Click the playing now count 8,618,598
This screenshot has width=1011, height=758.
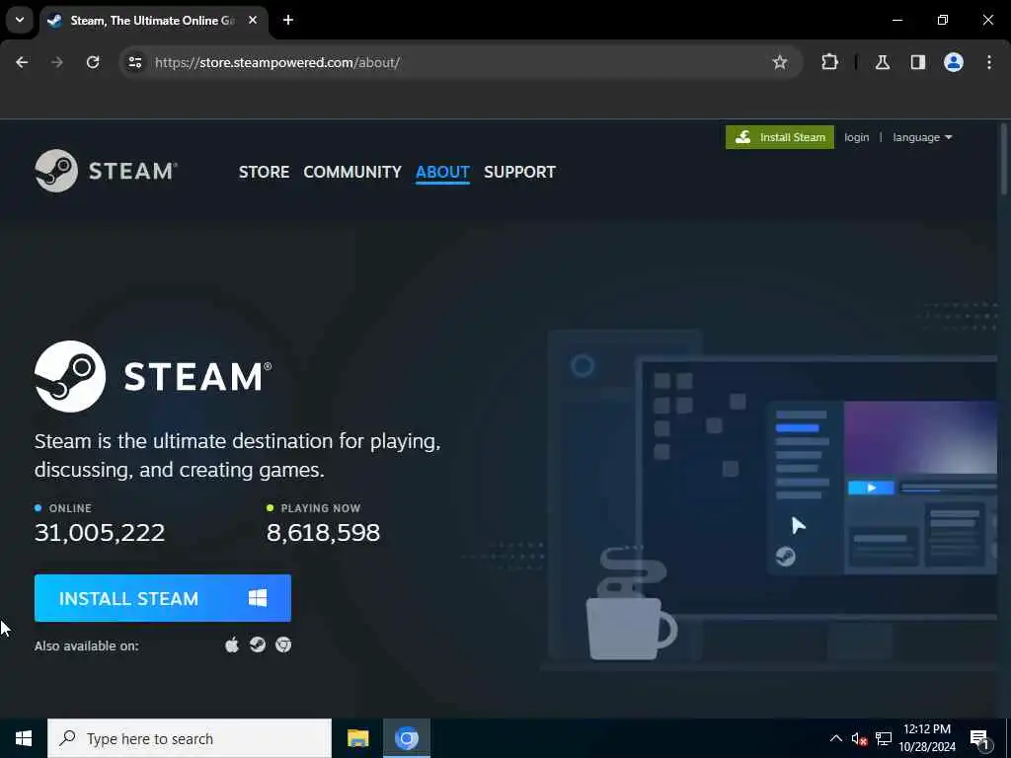(x=323, y=532)
